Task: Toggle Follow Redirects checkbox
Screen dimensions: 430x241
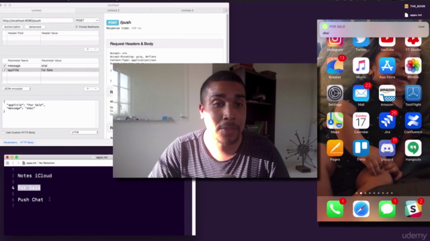Action: click(x=77, y=27)
